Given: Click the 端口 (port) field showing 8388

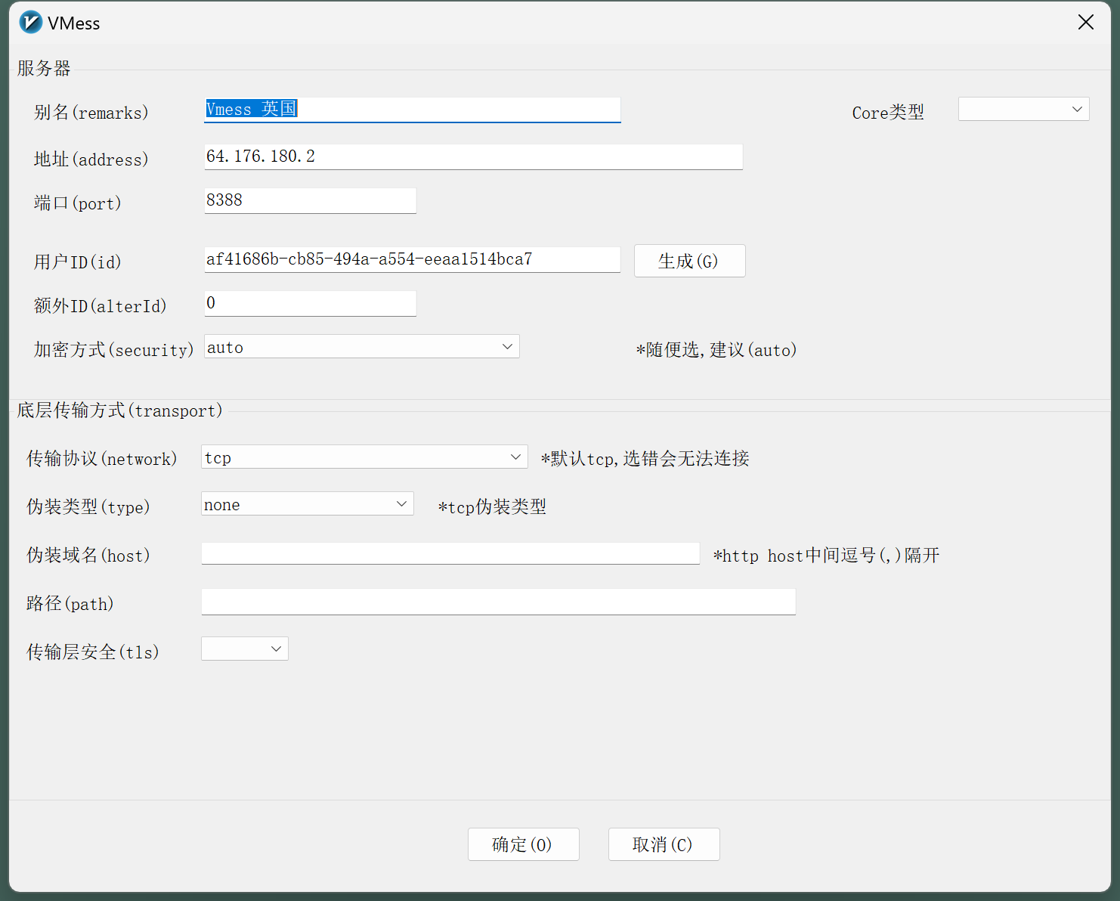Looking at the screenshot, I should [x=310, y=200].
